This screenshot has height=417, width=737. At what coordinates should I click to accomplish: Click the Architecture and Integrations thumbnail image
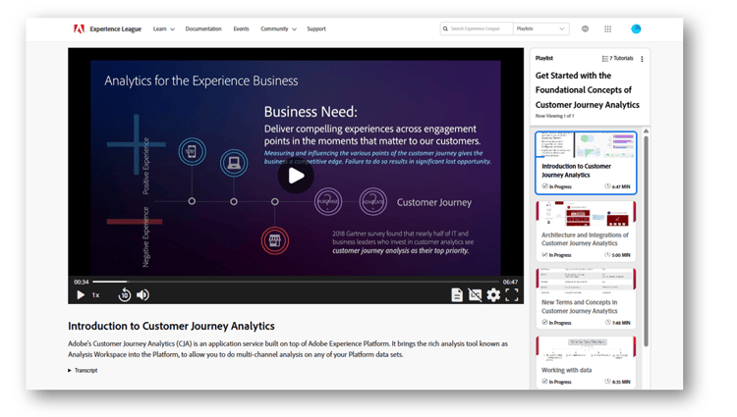click(586, 214)
